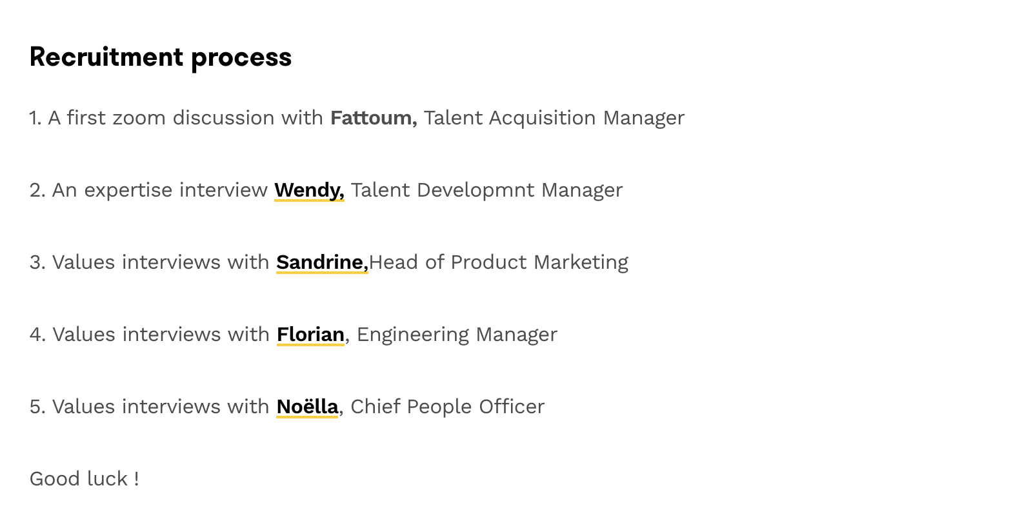Click the Sandrine hyperlink

pyautogui.click(x=321, y=262)
